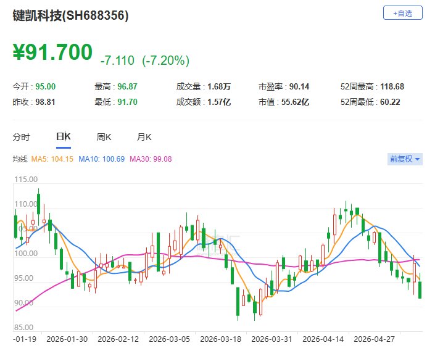Click the 成交量 value 1.68万
Image resolution: width=427 pixels, height=348 pixels.
tap(219, 86)
